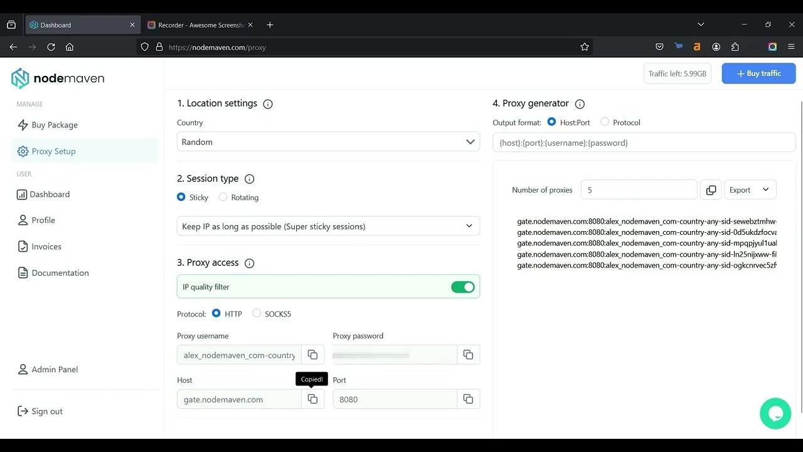Toggle the IP quality filter switch
The width and height of the screenshot is (803, 452).
[463, 287]
